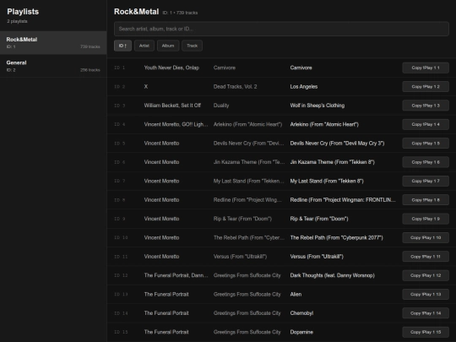
Task: Click track Wolf in Sheep's Clothing
Action: [318, 106]
